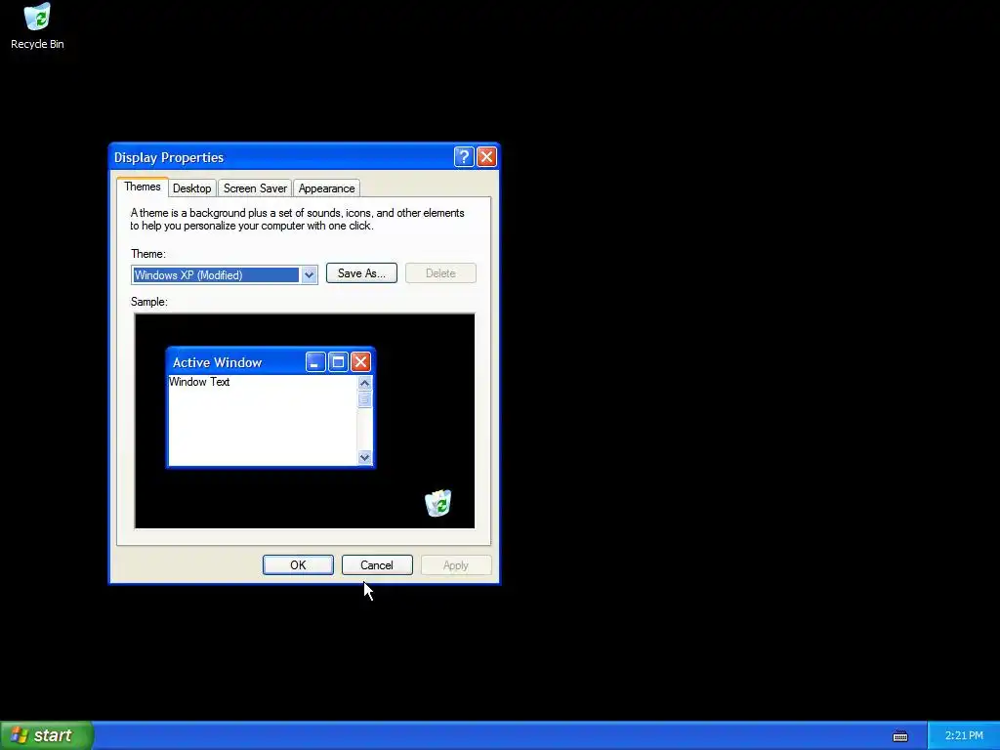Click the Help question mark button
Screen dimensions: 1000x750
coord(464,157)
